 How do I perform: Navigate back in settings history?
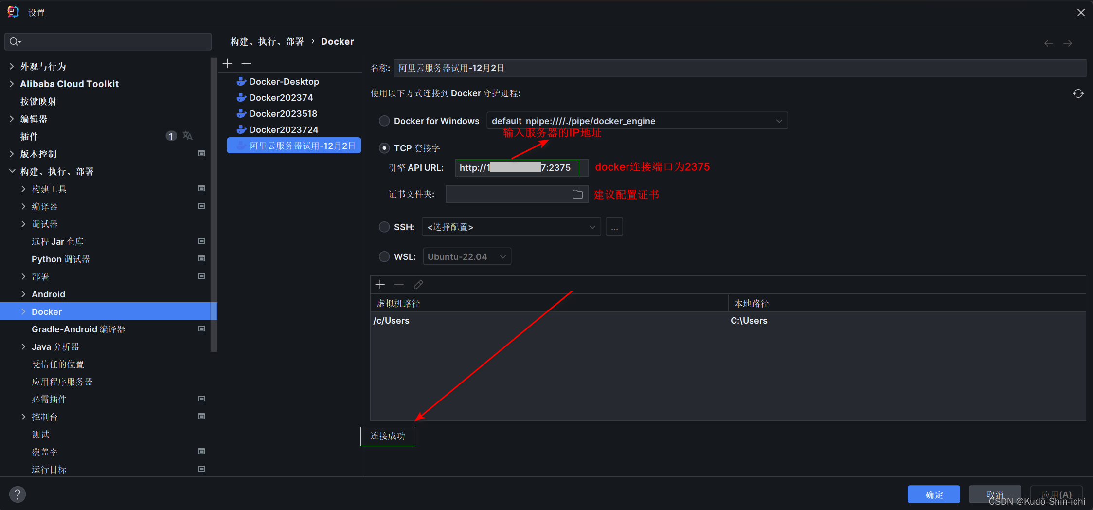click(1048, 43)
